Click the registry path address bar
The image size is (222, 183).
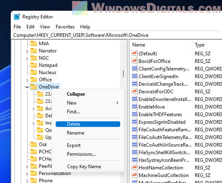click(x=117, y=35)
